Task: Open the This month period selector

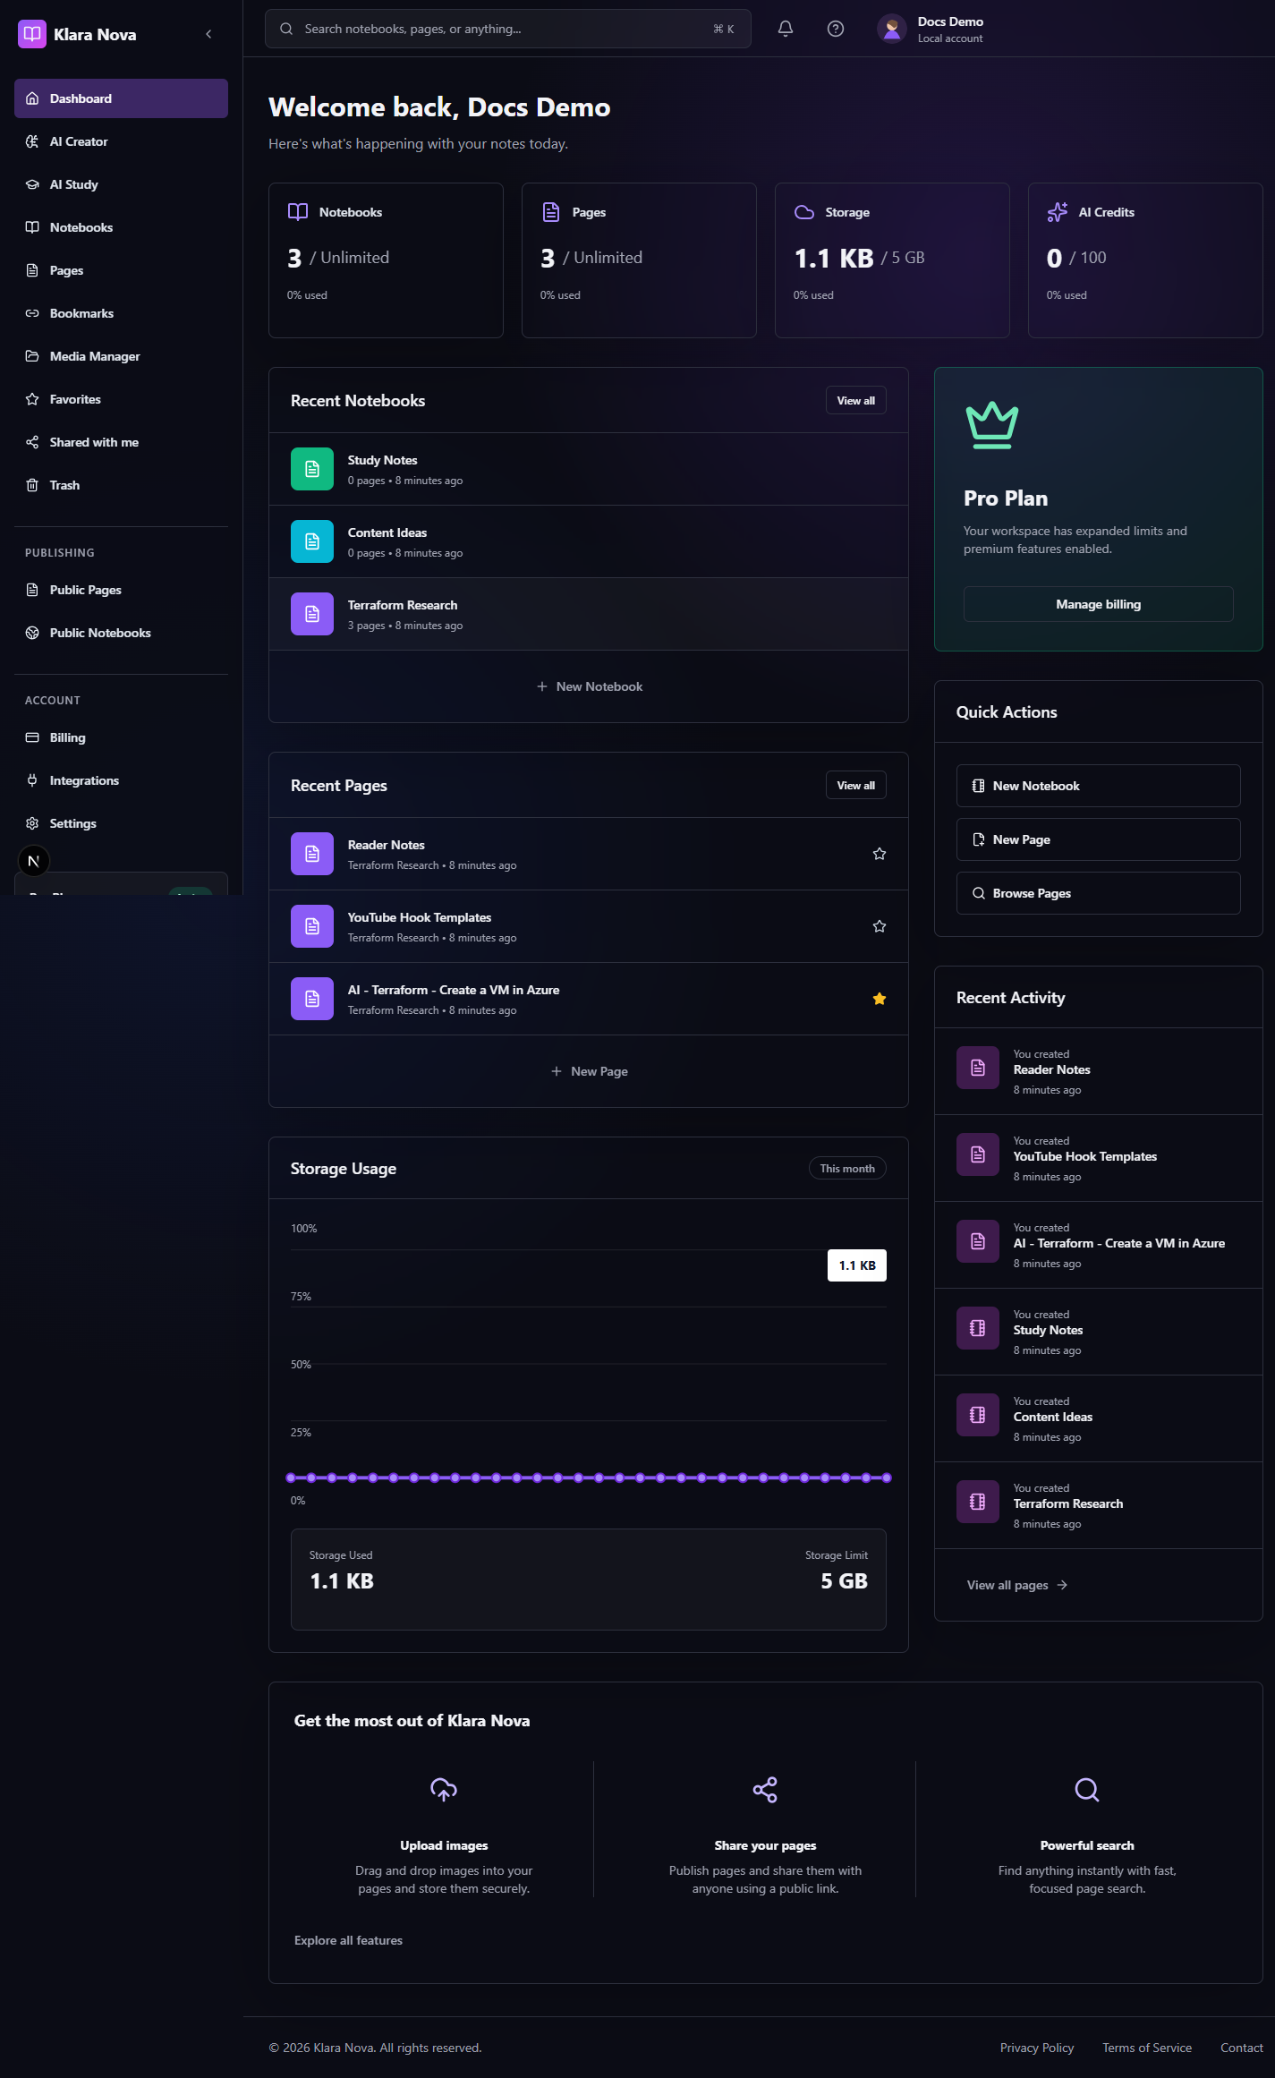Action: click(x=847, y=1169)
